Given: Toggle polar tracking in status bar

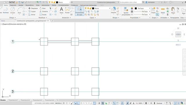Looking at the screenshot, I should [x=81, y=103].
